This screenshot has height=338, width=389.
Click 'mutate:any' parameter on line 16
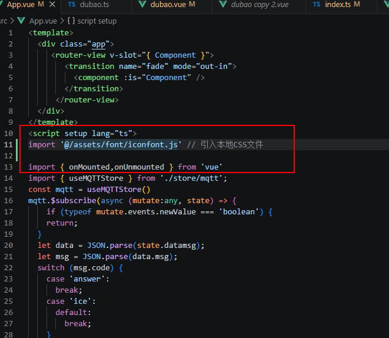coord(155,201)
